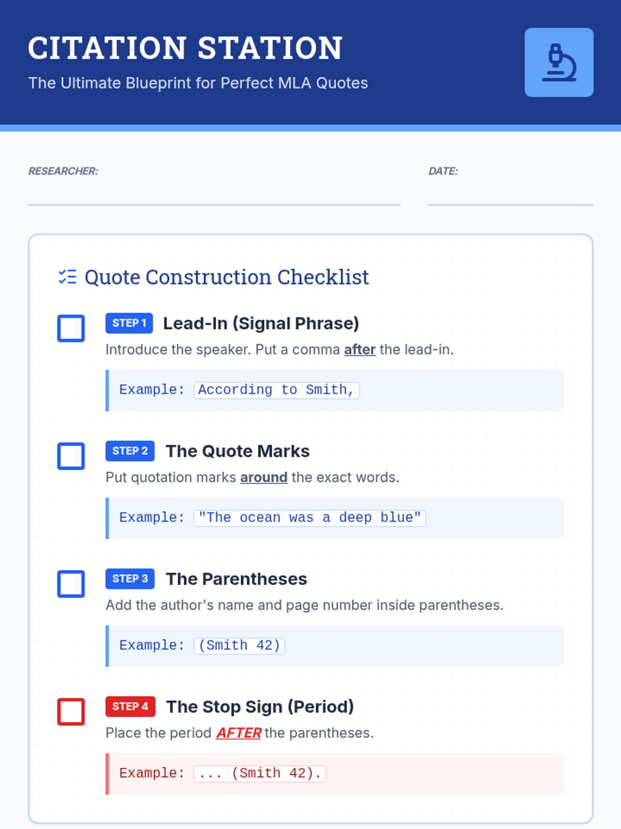Click the underlined word "after" in Step 1
621x829 pixels.
tap(360, 350)
